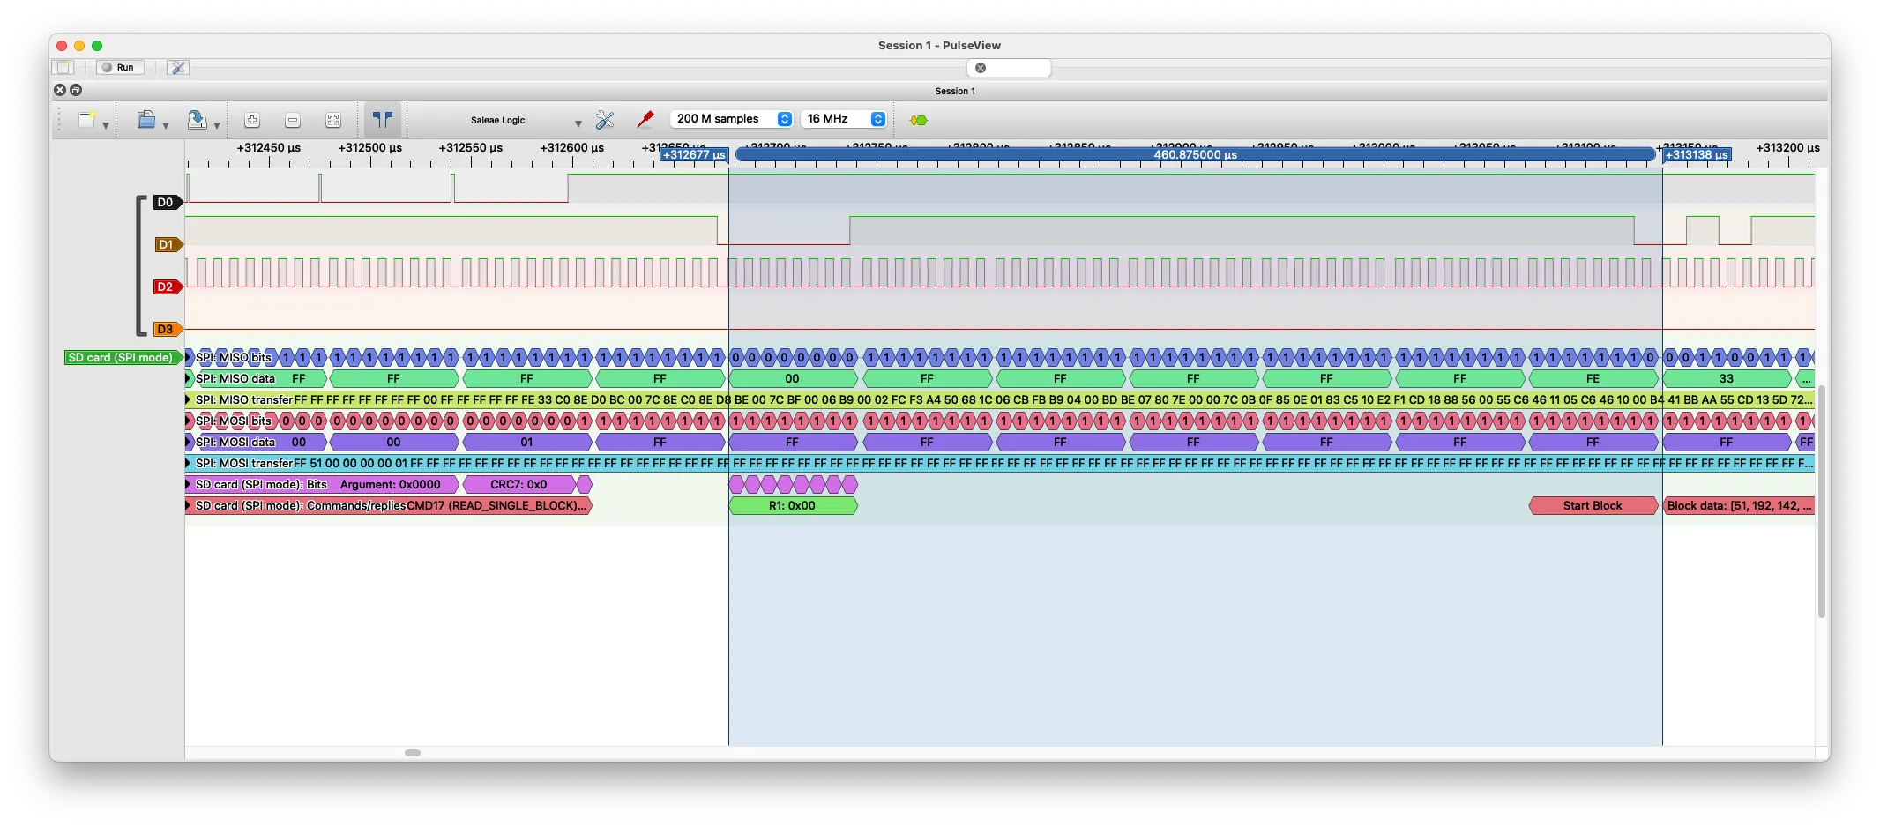Open the 16 MHz sample rate selector

pos(843,119)
